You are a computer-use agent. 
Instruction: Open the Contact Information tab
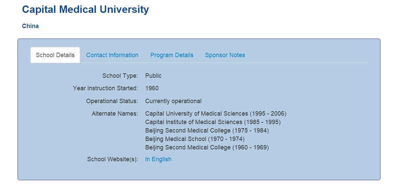click(112, 55)
